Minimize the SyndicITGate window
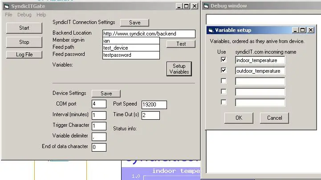Viewport: 321px width, 180px height. 179,6
